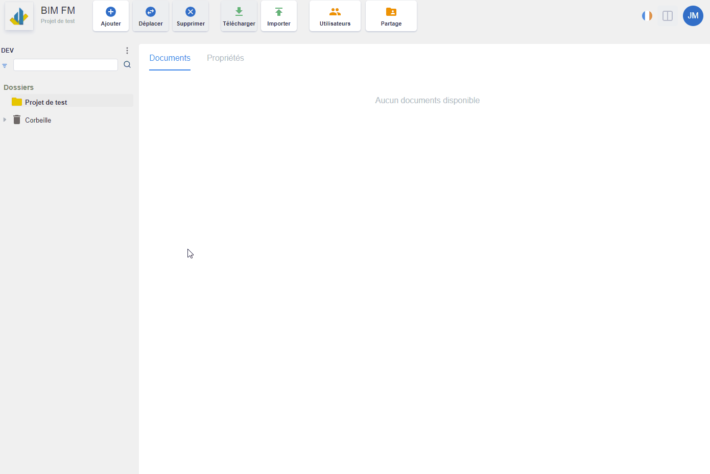Screen dimensions: 710x474
Task: Select the Corbeille trash folder
Action: [38, 120]
